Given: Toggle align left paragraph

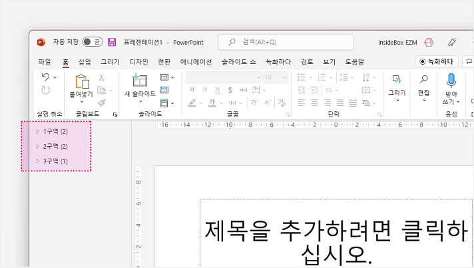Looking at the screenshot, I should pyautogui.click(x=302, y=103).
